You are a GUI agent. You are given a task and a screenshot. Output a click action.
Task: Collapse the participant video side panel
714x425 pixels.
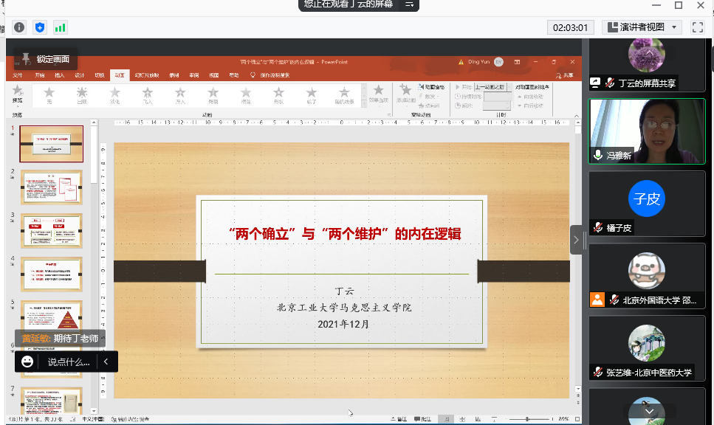(577, 240)
